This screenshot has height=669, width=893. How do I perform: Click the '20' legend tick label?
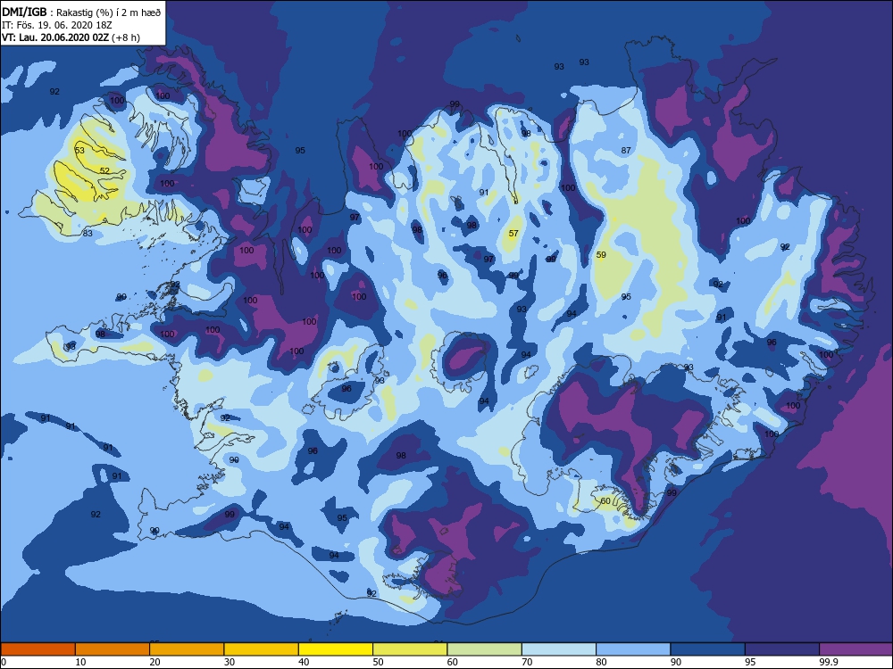click(x=154, y=662)
